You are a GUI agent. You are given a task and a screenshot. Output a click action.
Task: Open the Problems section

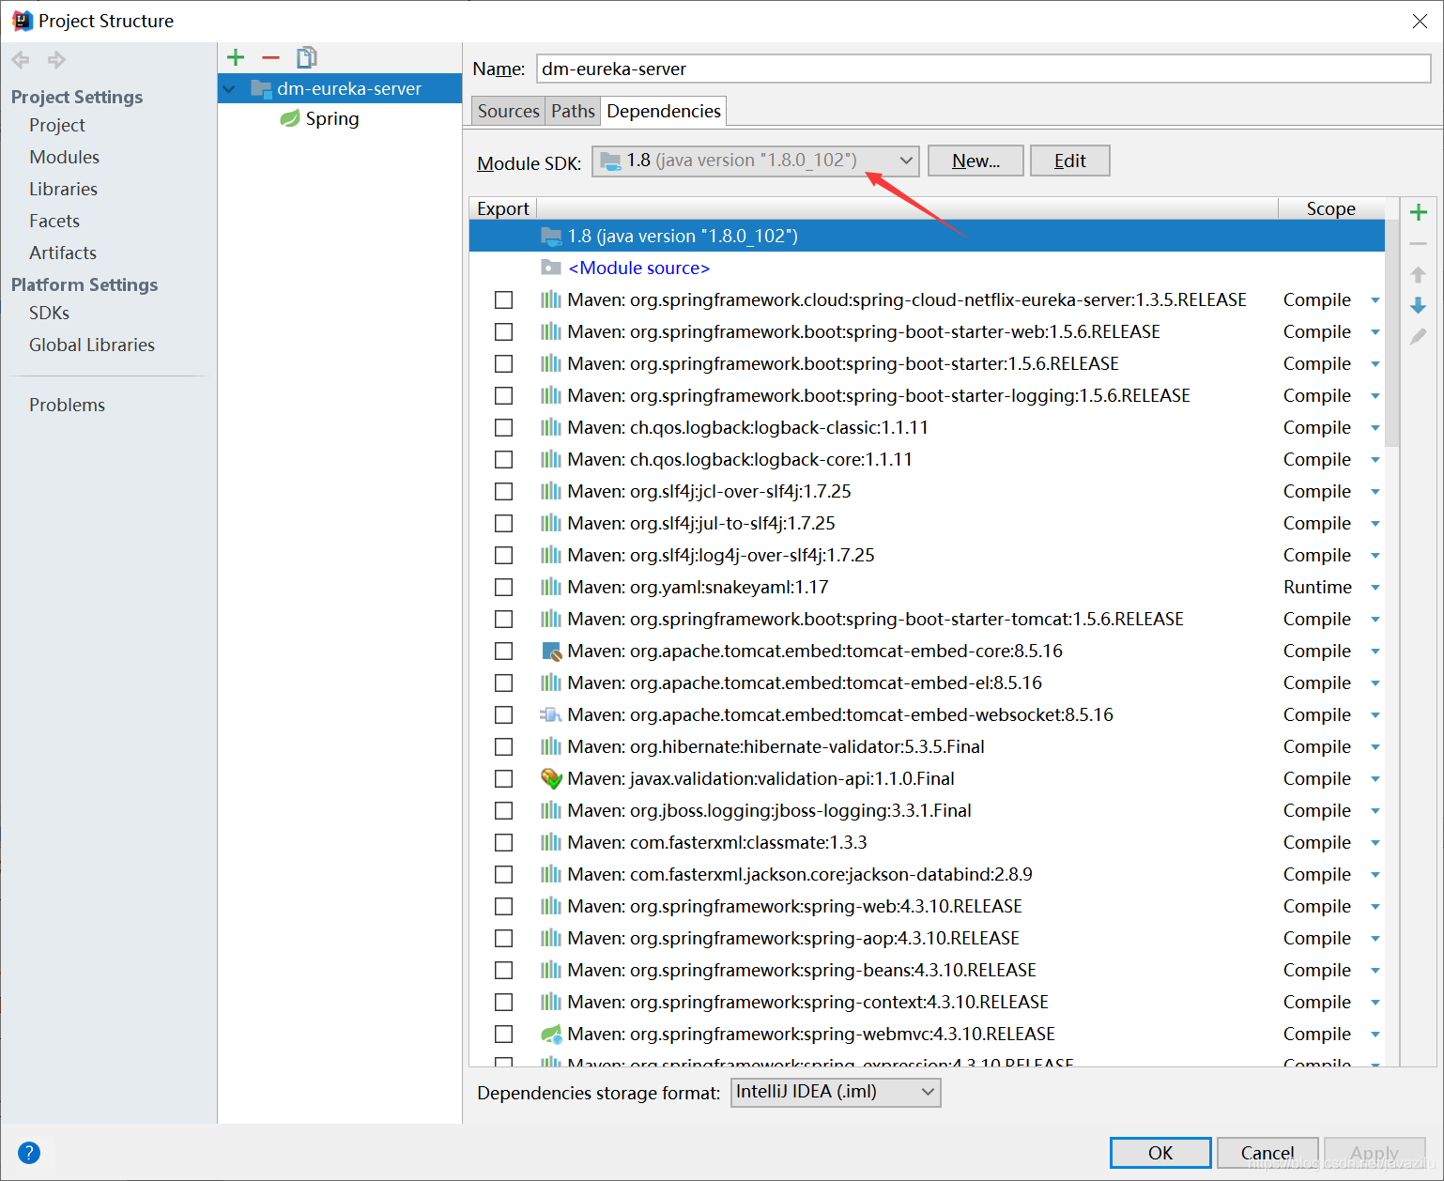click(67, 405)
